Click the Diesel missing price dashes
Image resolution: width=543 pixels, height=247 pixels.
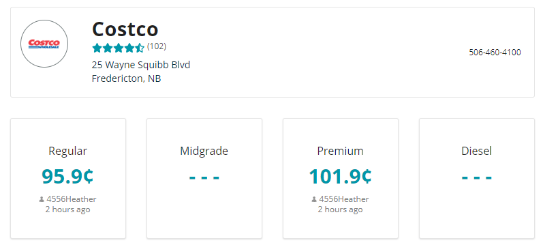(x=477, y=177)
